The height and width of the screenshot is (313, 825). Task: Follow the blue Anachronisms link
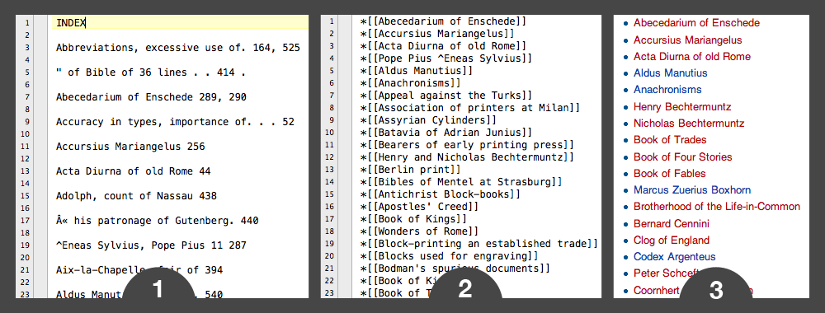click(x=667, y=90)
